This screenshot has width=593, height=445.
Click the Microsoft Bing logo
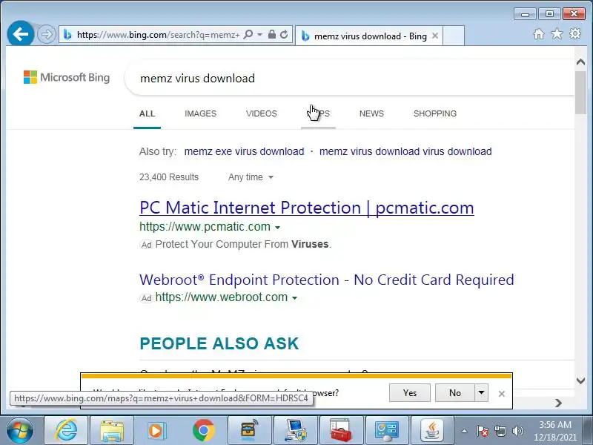pos(67,77)
